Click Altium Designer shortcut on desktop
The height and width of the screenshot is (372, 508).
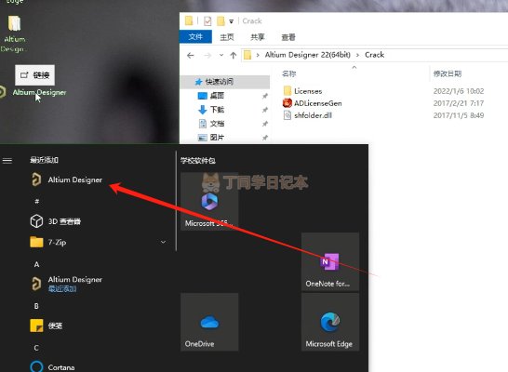pyautogui.click(x=39, y=92)
